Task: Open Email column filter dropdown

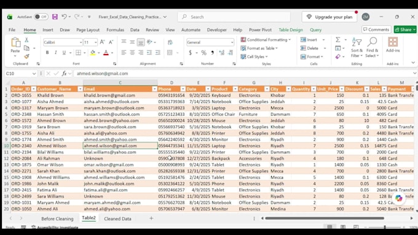Action: [154, 89]
